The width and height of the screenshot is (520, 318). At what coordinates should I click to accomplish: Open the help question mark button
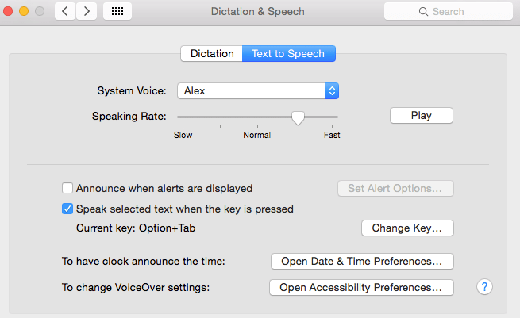[x=485, y=287]
